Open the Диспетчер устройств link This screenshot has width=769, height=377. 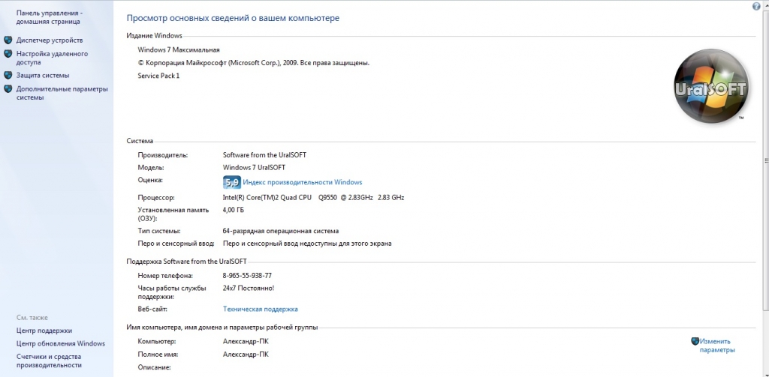click(50, 40)
